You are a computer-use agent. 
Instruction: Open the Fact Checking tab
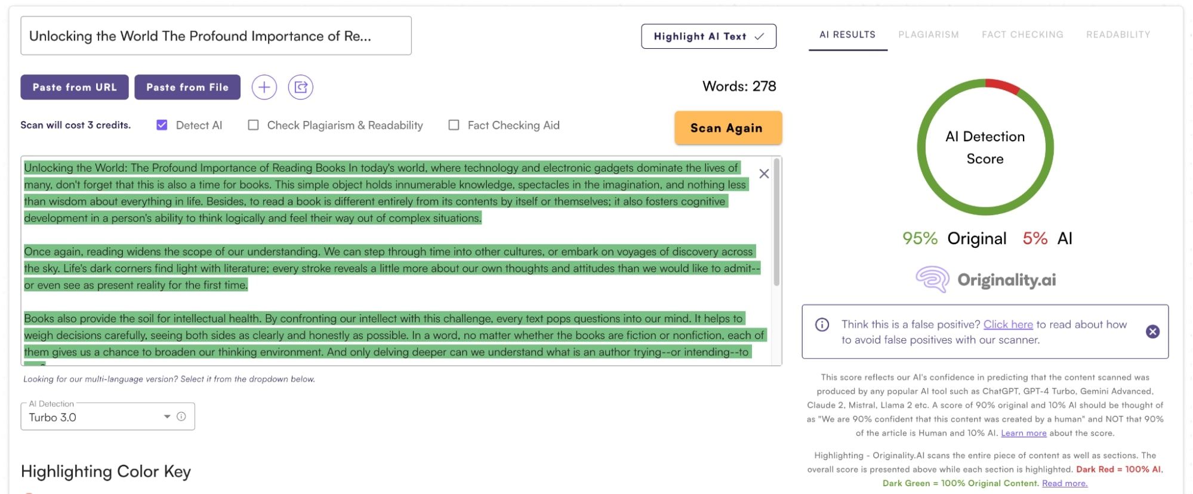1022,35
